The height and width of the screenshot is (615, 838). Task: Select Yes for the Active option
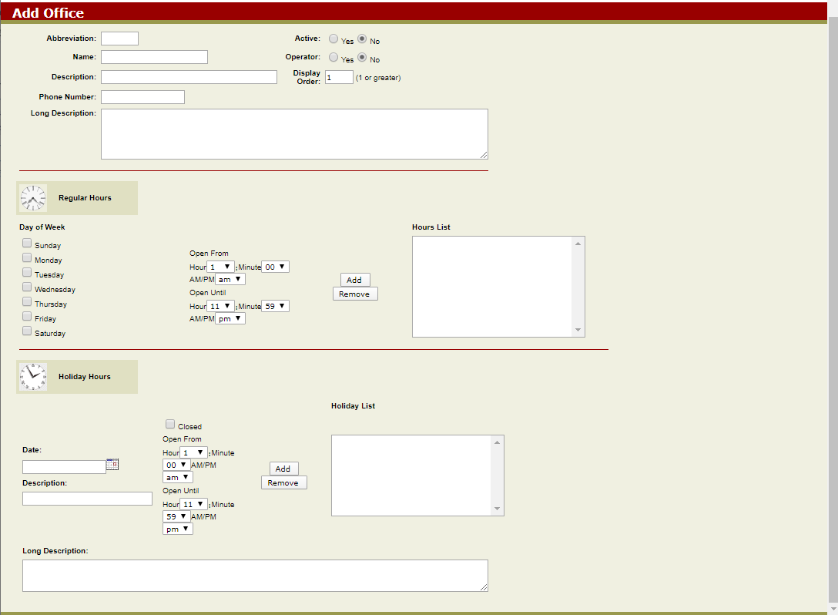coord(333,39)
